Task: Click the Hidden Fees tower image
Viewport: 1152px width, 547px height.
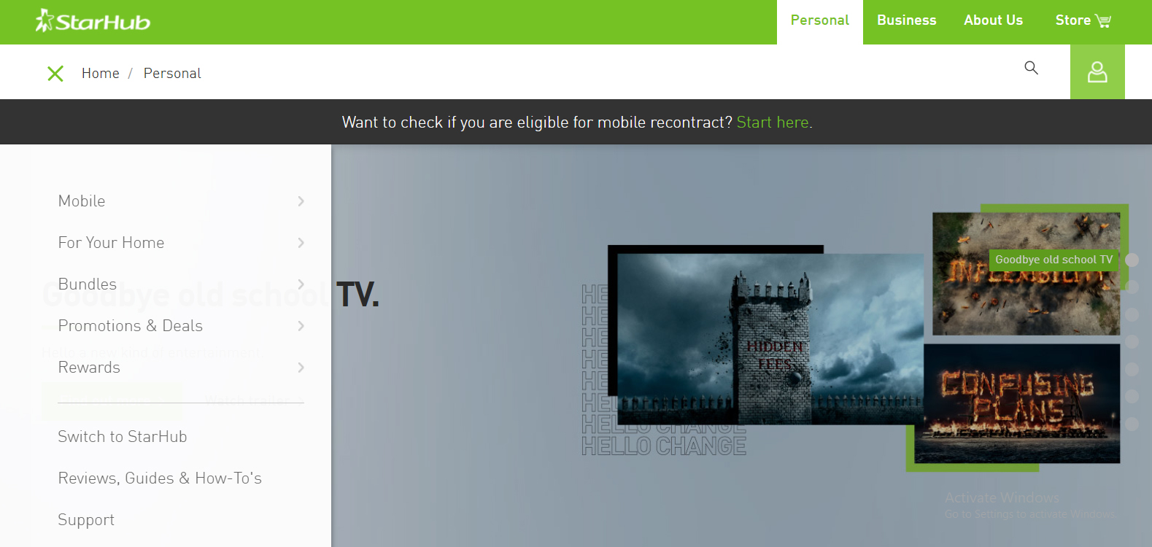Action: pyautogui.click(x=770, y=339)
